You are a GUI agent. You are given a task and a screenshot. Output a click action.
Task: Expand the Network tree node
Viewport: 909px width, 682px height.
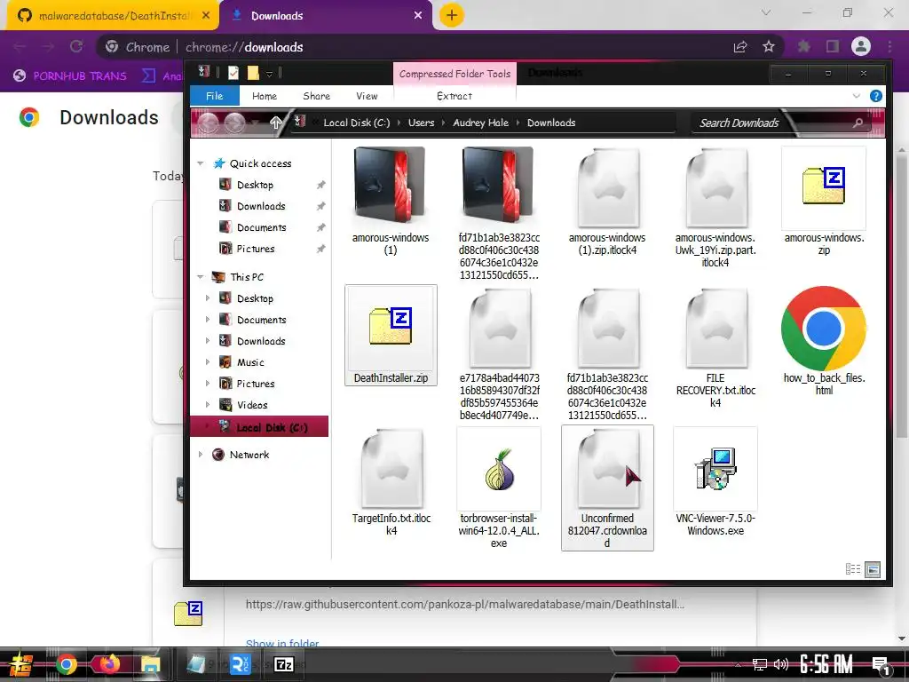pyautogui.click(x=201, y=455)
